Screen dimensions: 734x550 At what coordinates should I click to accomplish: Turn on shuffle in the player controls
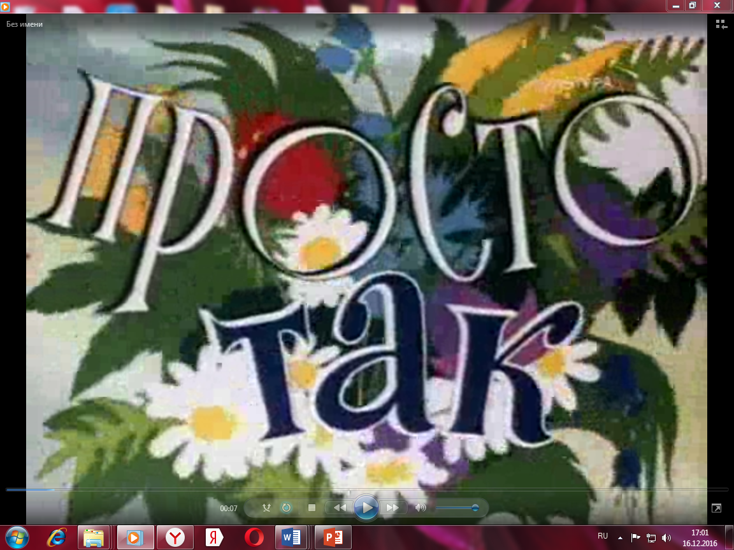[x=266, y=508]
